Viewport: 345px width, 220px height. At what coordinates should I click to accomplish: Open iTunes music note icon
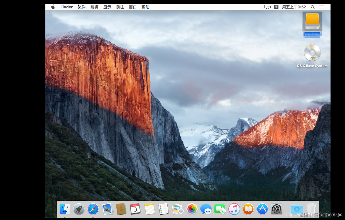[234, 209]
